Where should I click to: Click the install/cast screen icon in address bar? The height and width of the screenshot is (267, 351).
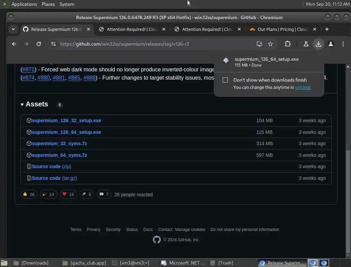coord(259,44)
